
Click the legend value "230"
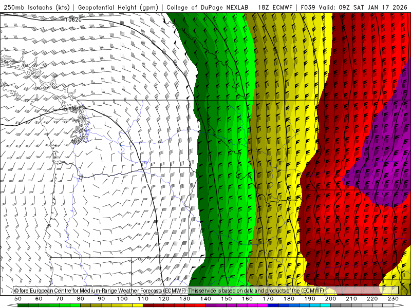coord(393,299)
